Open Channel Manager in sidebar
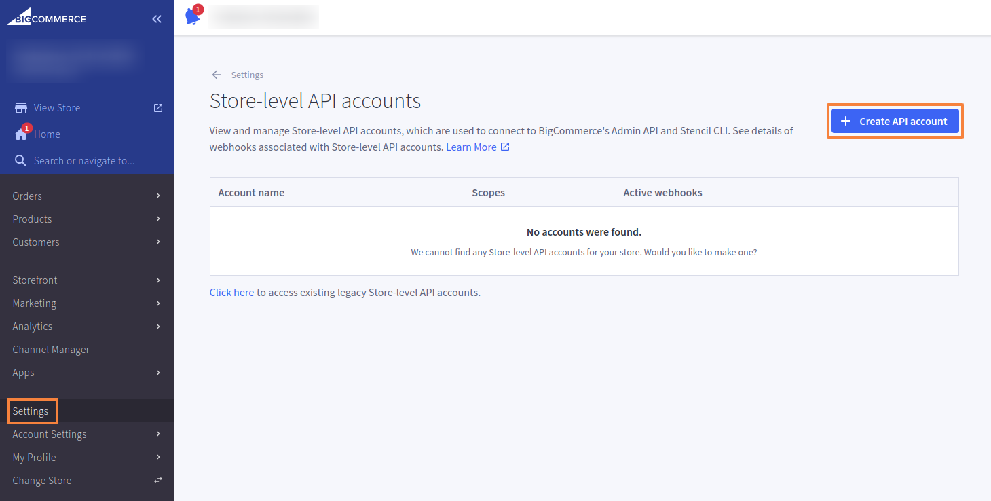991x501 pixels. click(51, 350)
